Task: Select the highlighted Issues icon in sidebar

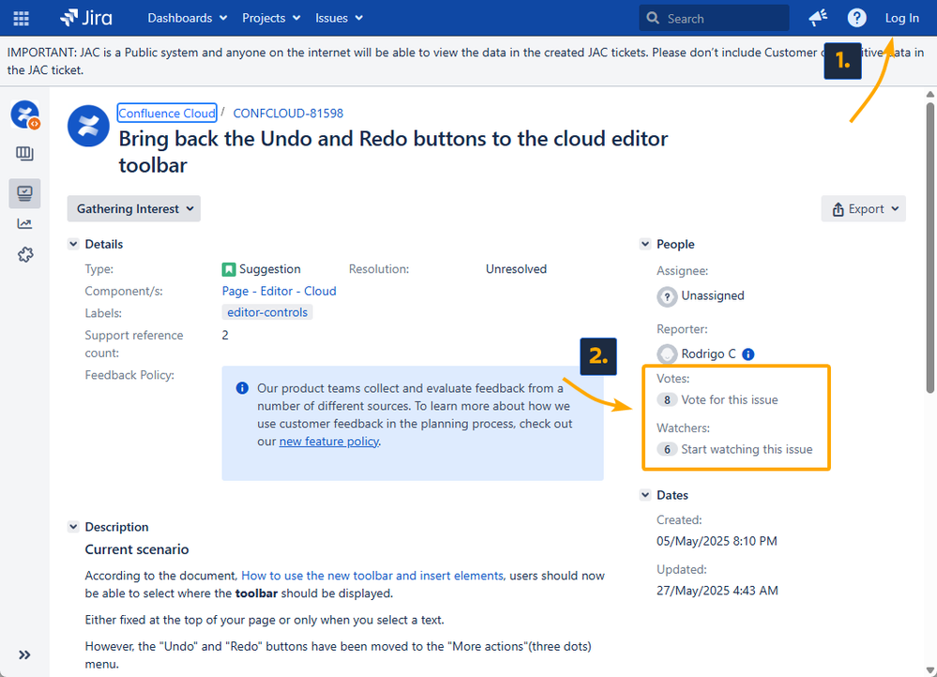Action: [25, 193]
